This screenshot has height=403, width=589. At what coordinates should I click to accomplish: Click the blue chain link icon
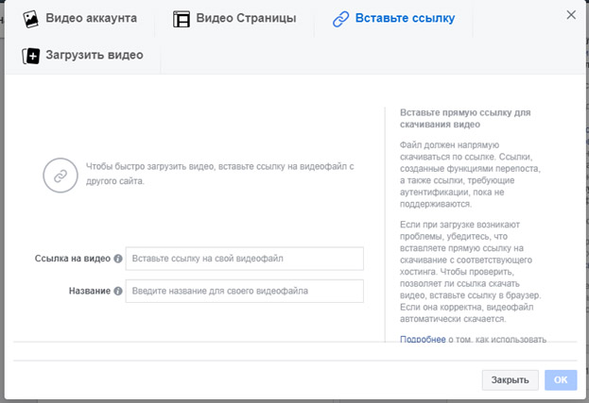(x=340, y=19)
